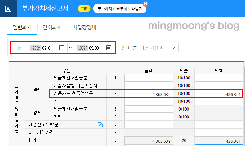Click 금액 field for row 5 영세 세금계산서발급분
The width and height of the screenshot is (245, 146).
[x=149, y=109]
